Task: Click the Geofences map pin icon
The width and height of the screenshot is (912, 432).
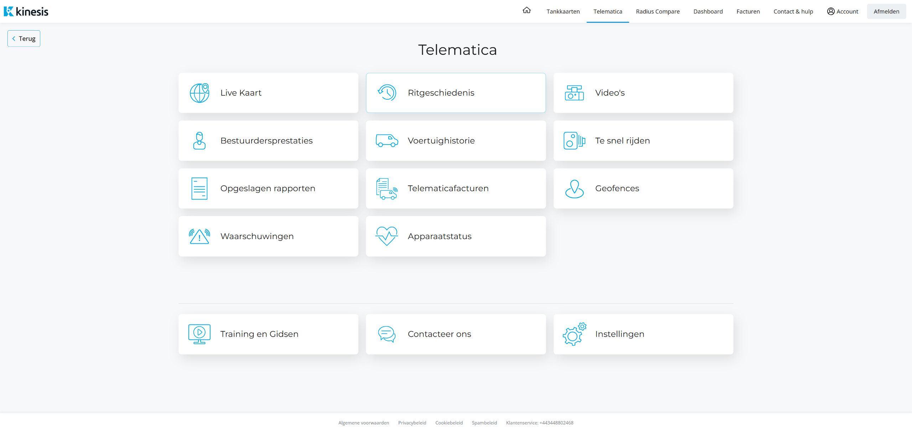Action: tap(574, 189)
